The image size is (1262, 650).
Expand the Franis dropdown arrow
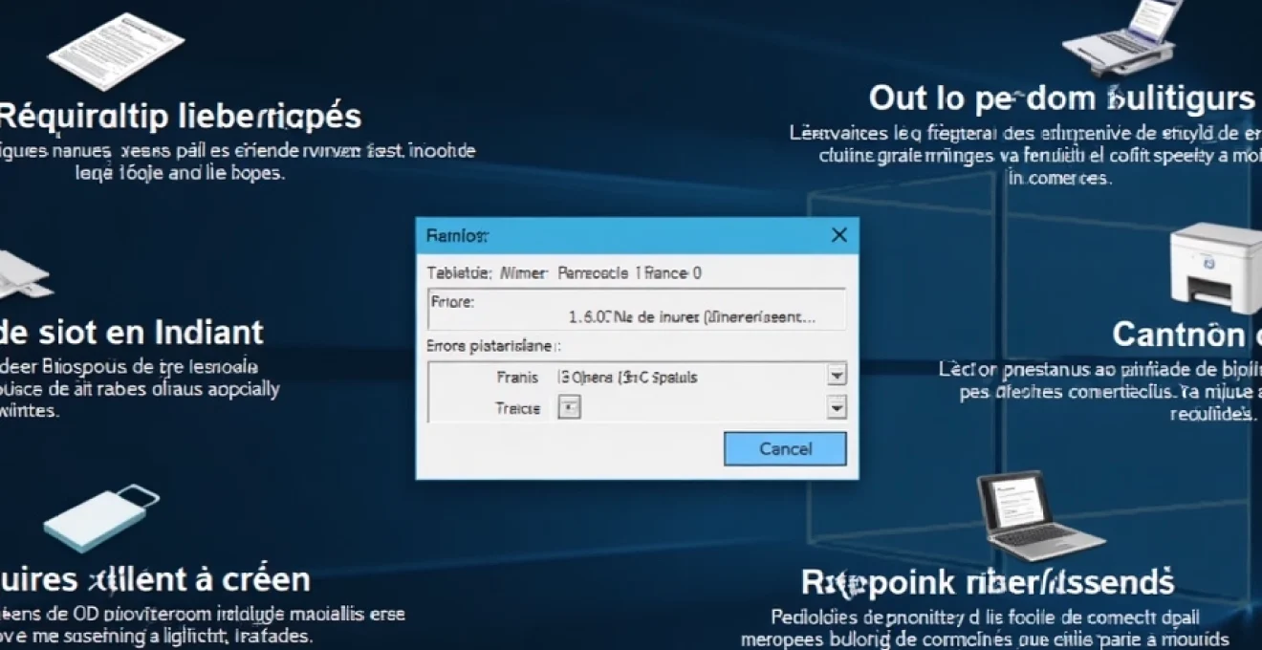click(x=837, y=376)
